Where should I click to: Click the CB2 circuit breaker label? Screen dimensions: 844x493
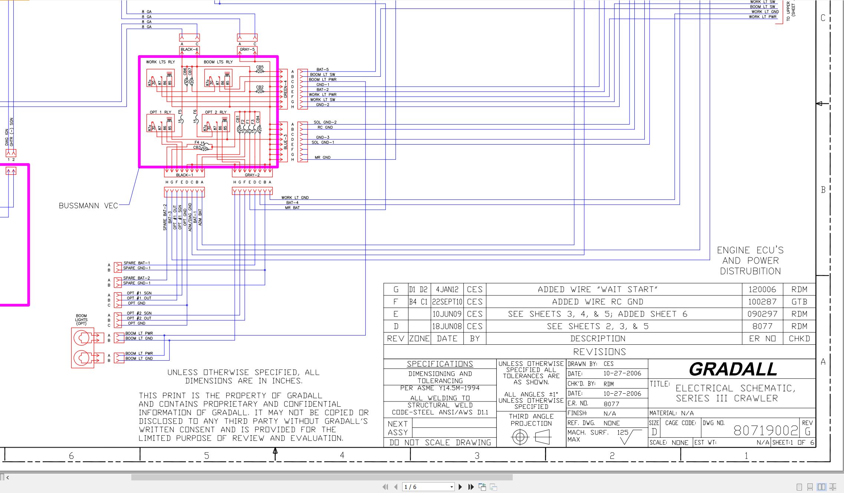260,87
